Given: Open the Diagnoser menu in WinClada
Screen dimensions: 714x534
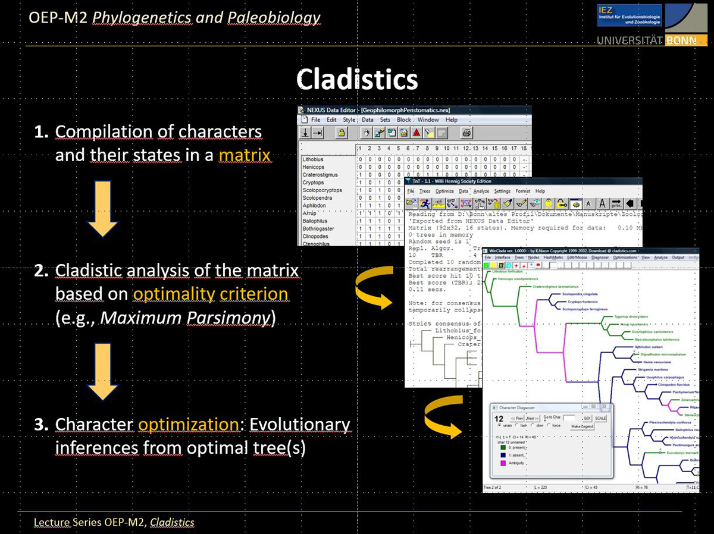Looking at the screenshot, I should 600,257.
